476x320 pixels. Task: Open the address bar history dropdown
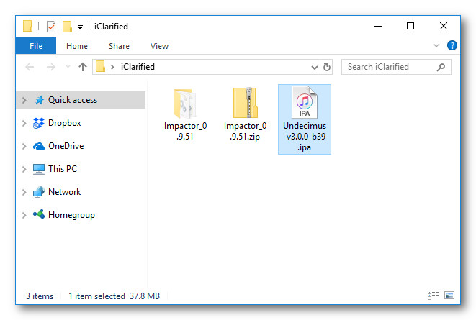[315, 67]
